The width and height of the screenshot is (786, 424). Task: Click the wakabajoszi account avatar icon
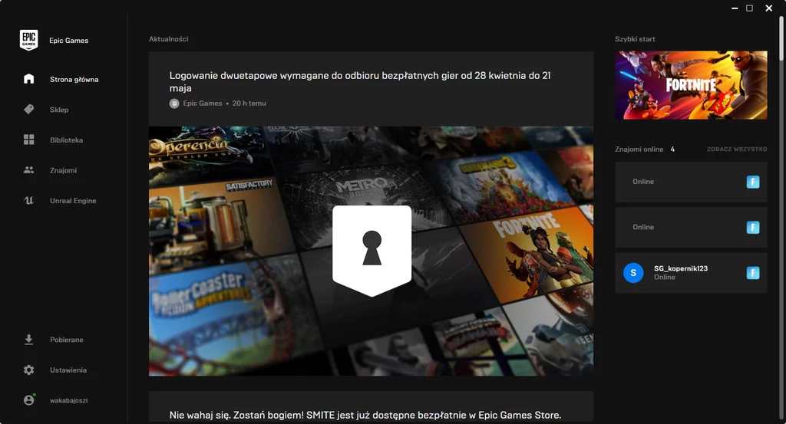tap(29, 400)
